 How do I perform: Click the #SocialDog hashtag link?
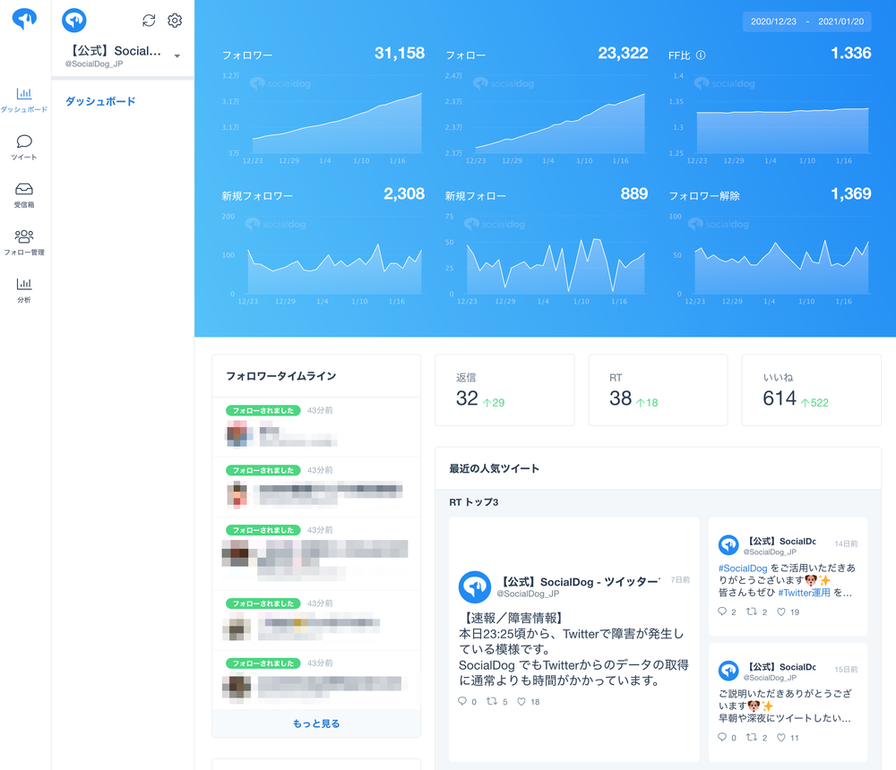(x=742, y=569)
